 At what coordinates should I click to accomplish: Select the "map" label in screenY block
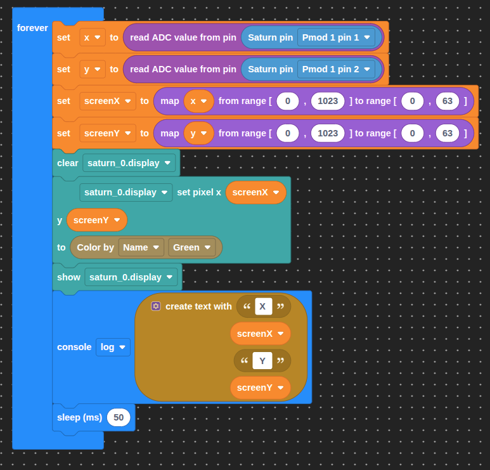tap(170, 133)
